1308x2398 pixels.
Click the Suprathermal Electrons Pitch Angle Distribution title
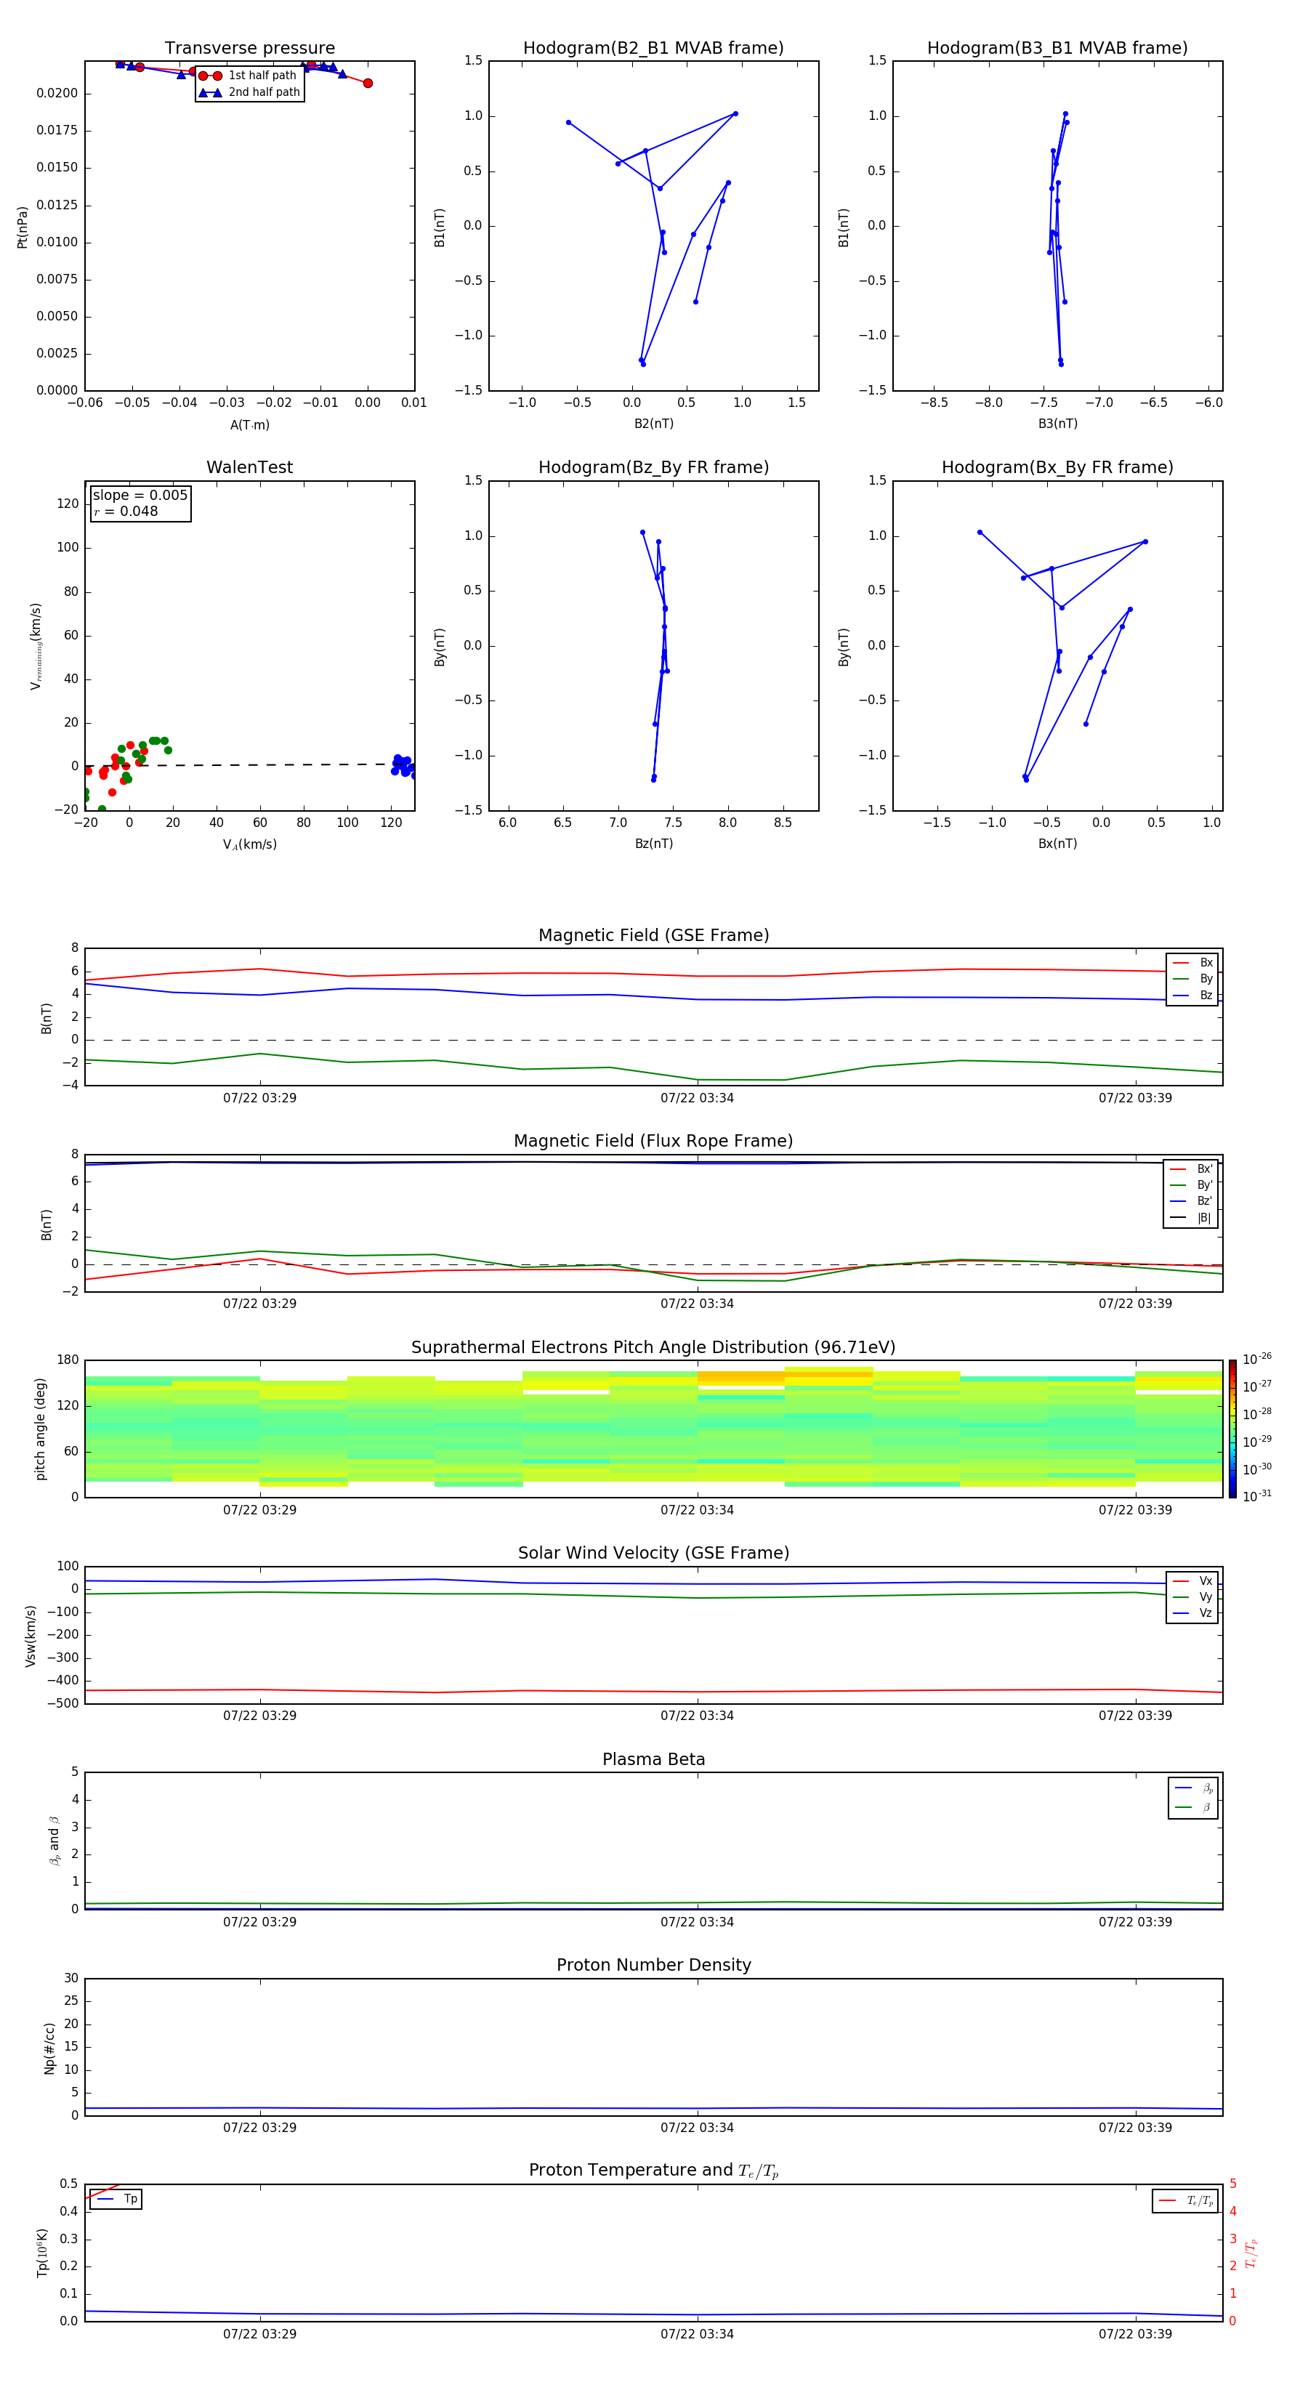click(x=653, y=1348)
